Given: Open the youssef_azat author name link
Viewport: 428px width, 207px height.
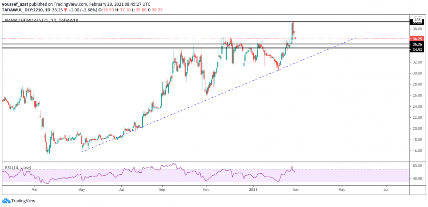Looking at the screenshot, I should [x=15, y=3].
